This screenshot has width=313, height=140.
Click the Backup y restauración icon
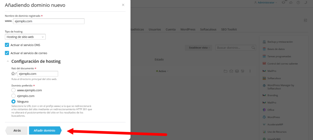(264, 42)
